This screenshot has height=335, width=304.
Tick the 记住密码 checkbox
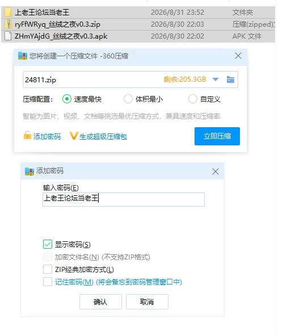[48, 282]
